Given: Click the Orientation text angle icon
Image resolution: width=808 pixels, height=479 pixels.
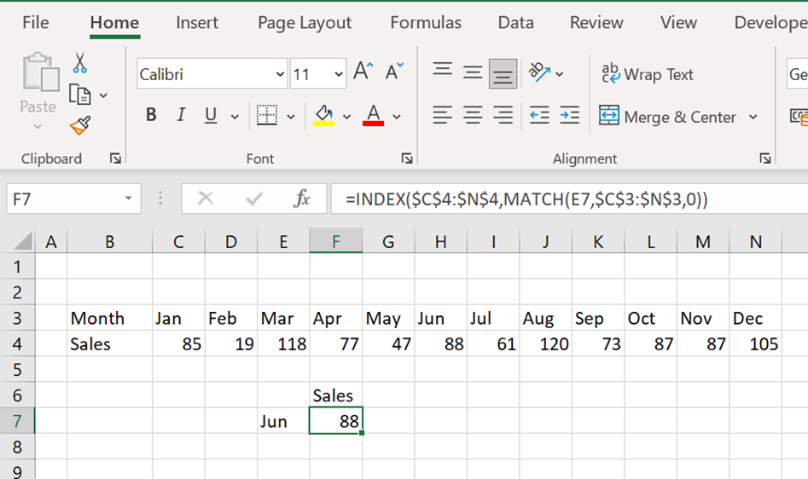Looking at the screenshot, I should [539, 72].
